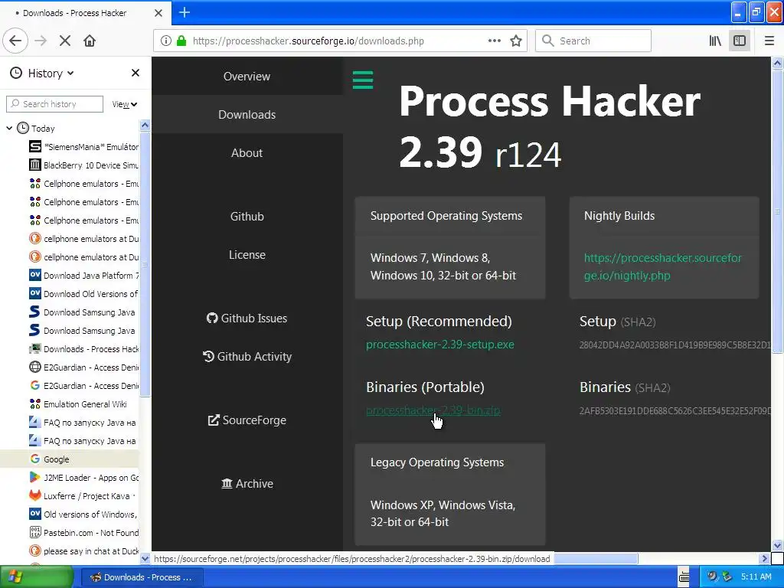Toggle the sidebars button in the toolbar
This screenshot has height=588, width=784.
pos(740,41)
